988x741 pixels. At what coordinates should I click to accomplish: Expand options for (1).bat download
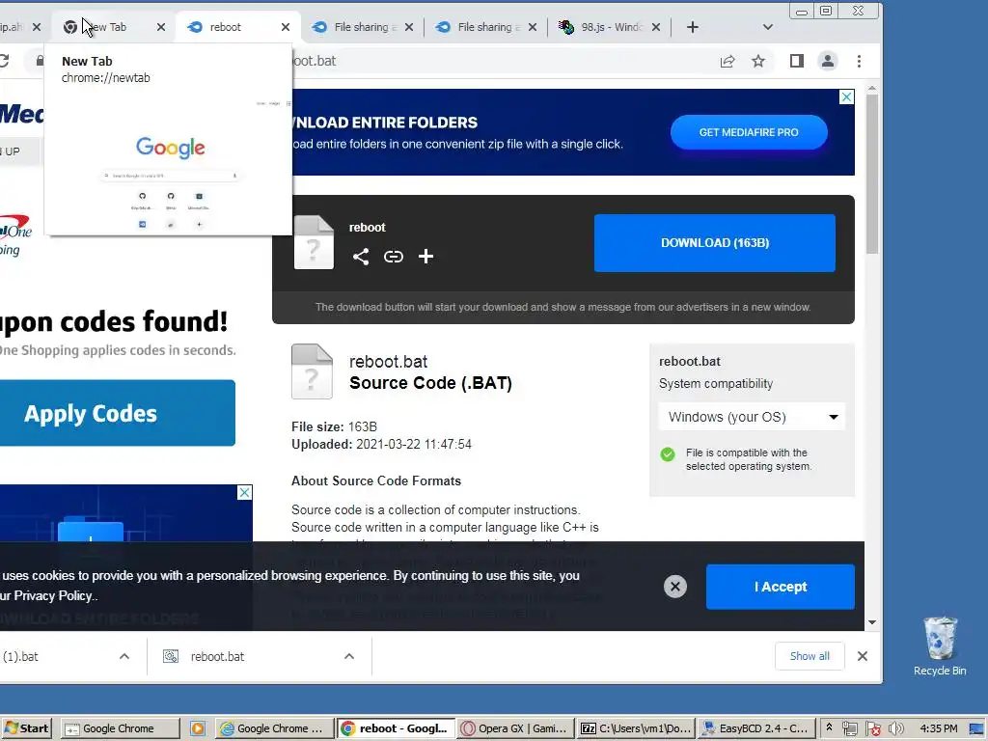124,656
